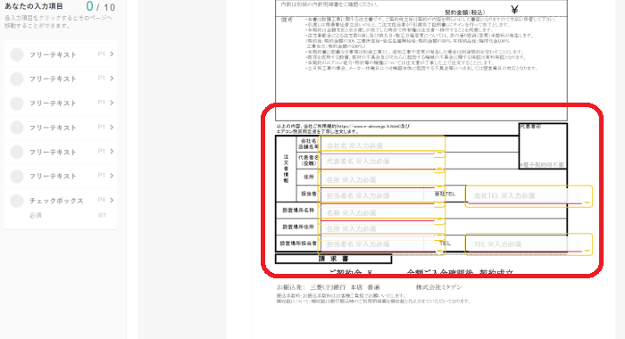The image size is (625, 339).
Task: Click 担当者名 field beside 会社TEL label
Action: click(x=381, y=195)
